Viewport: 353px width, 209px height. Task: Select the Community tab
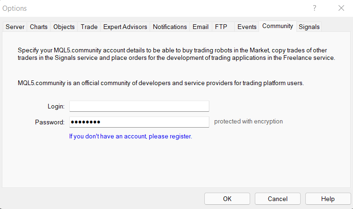tap(278, 26)
